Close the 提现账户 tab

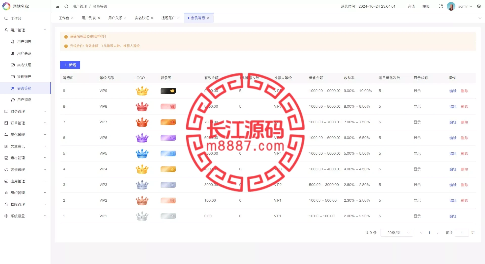tap(179, 18)
